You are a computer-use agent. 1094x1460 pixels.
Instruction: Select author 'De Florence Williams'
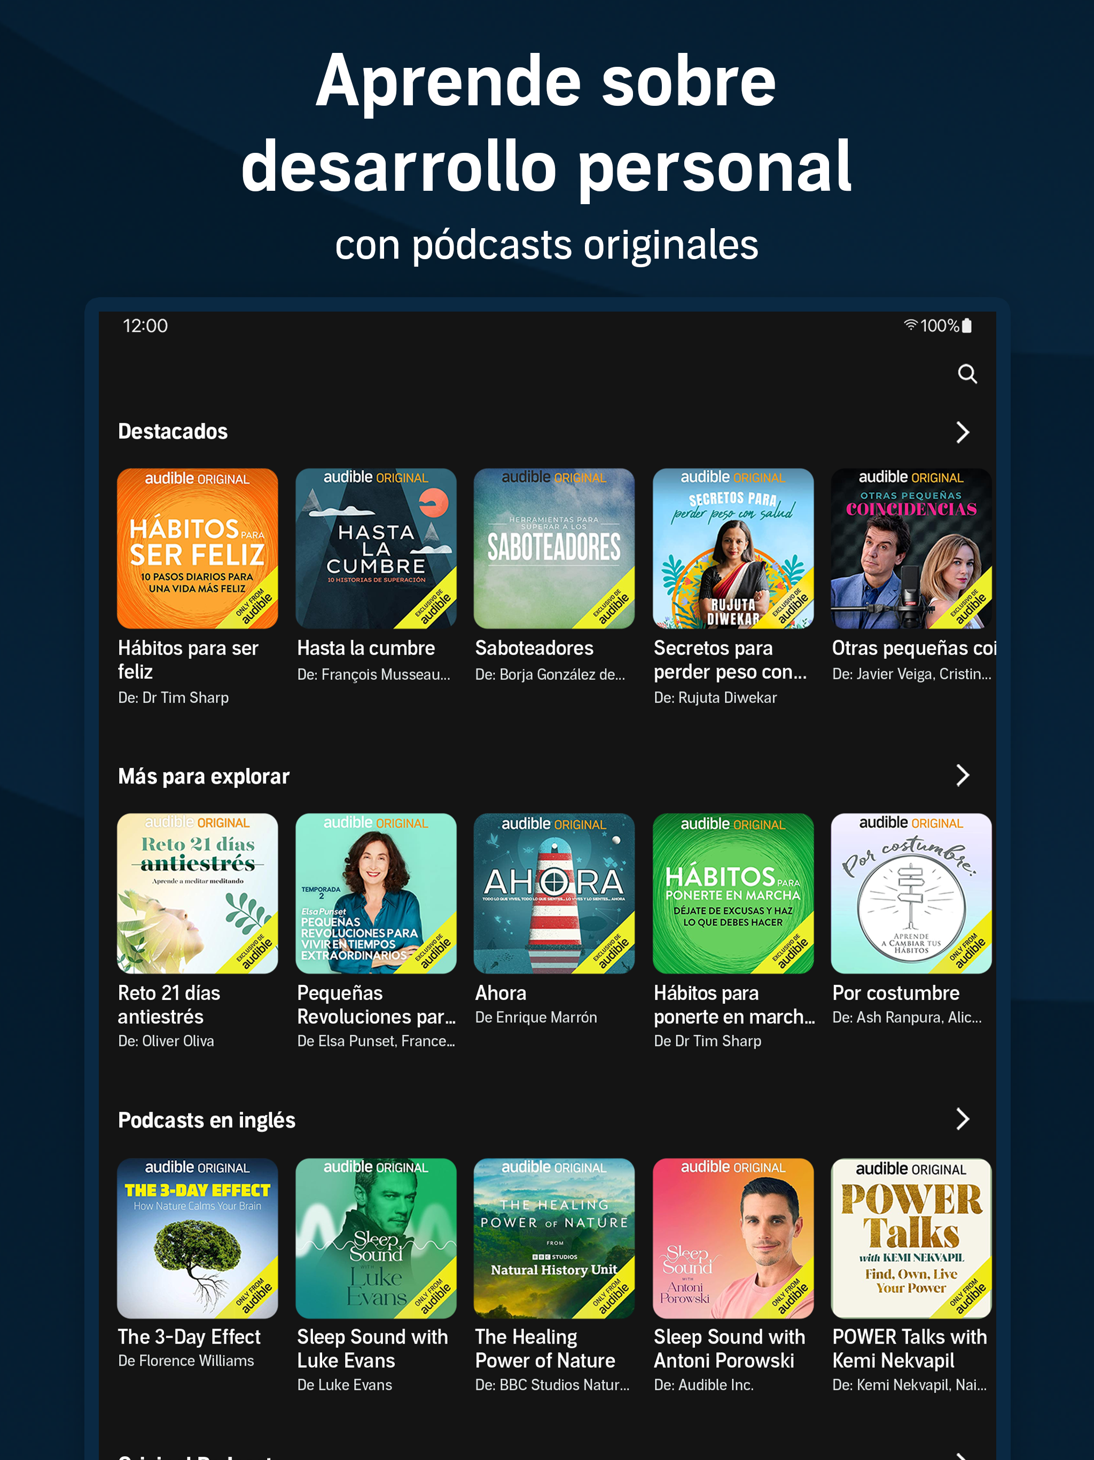(186, 1361)
